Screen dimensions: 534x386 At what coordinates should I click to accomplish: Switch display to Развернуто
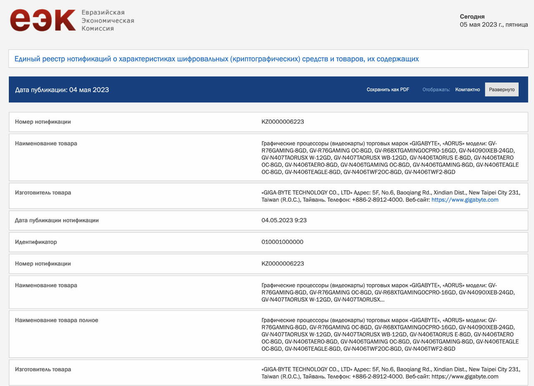tap(502, 89)
